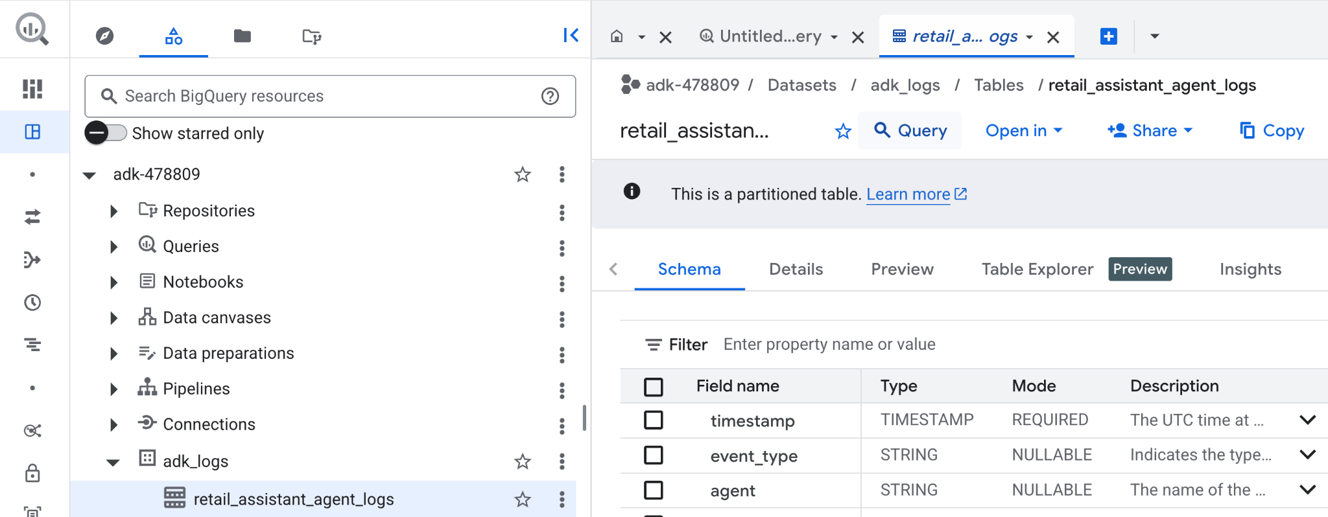Click the Learn more link
The width and height of the screenshot is (1328, 517).
pyautogui.click(x=908, y=194)
